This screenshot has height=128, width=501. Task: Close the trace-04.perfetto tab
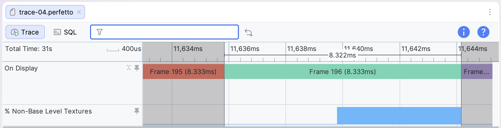(x=79, y=12)
